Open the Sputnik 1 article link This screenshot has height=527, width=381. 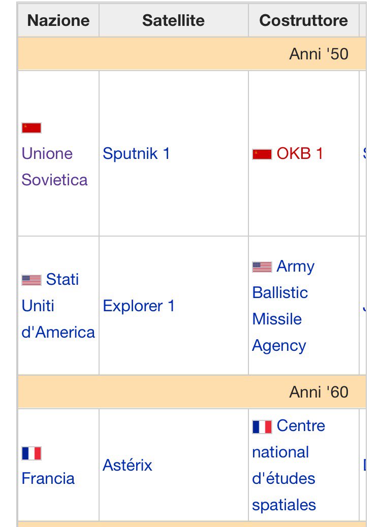136,153
